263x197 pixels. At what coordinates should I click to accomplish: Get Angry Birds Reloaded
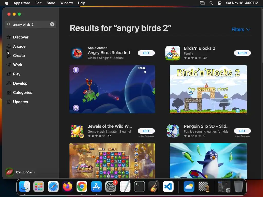(x=146, y=53)
